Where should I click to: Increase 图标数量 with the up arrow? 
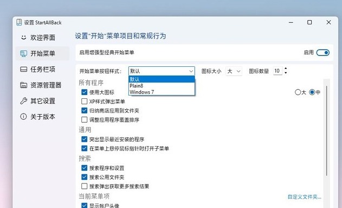click(x=286, y=69)
